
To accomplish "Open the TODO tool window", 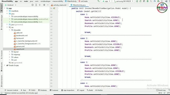I will [32, 90].
